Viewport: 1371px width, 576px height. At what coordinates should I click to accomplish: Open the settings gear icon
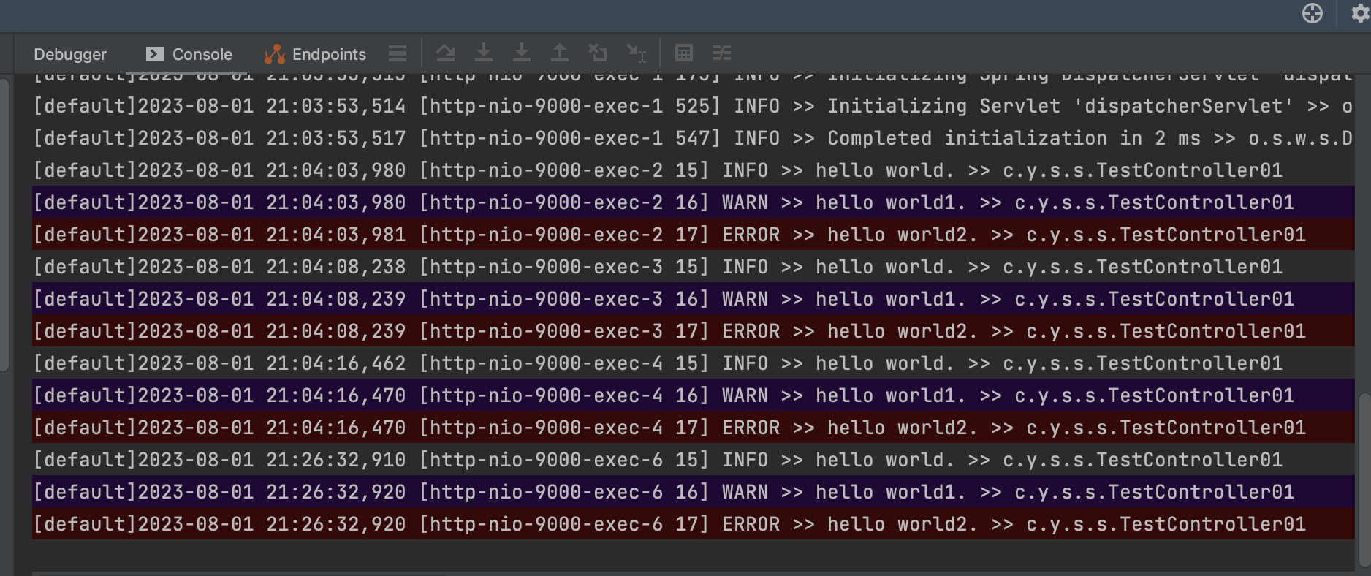click(x=1360, y=13)
